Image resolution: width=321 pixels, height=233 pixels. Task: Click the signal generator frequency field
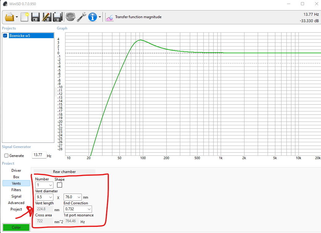coord(39,155)
